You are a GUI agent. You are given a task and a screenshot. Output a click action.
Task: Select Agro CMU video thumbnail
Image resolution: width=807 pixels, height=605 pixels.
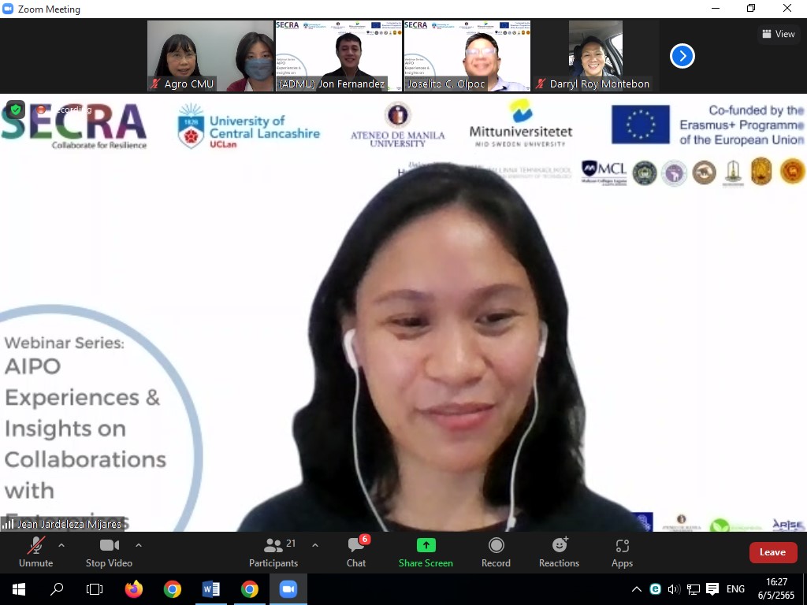tap(210, 56)
